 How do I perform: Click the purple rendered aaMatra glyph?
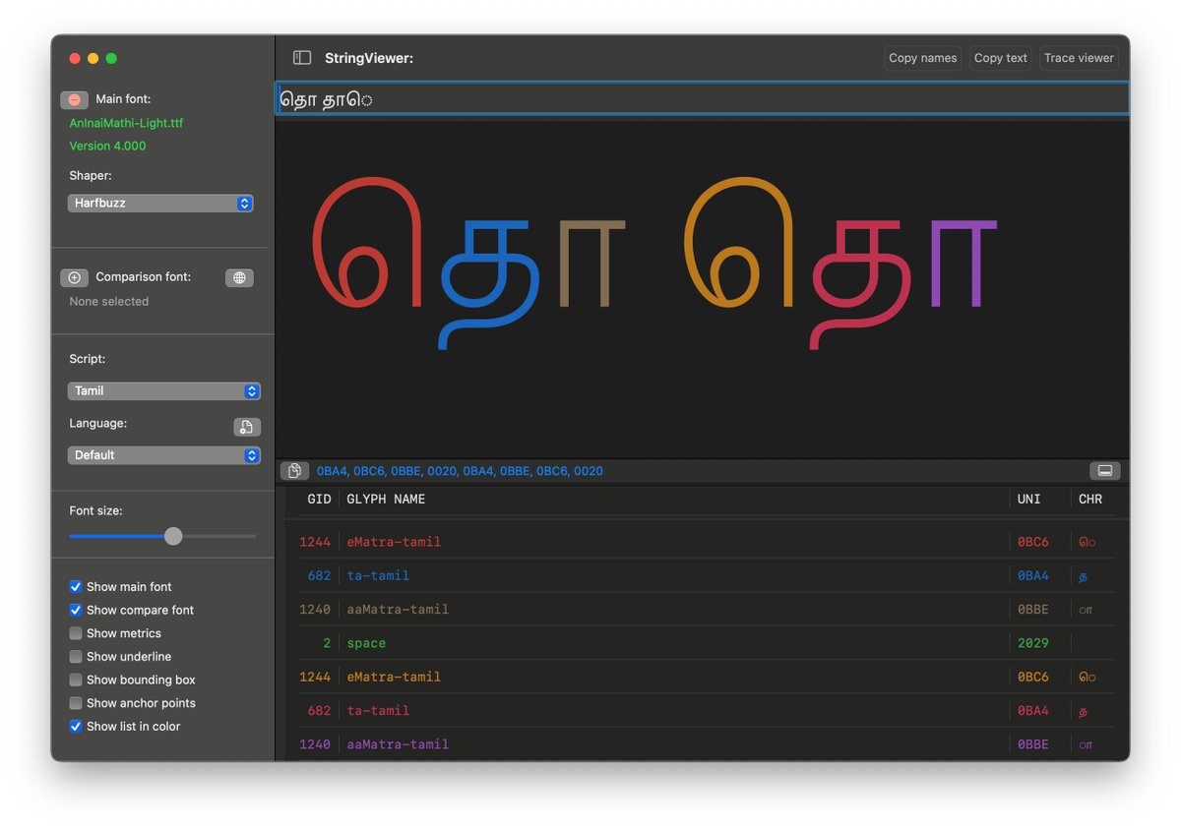963,264
